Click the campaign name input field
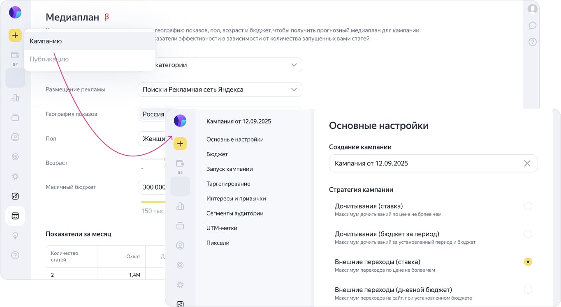This screenshot has width=561, height=307. 424,163
